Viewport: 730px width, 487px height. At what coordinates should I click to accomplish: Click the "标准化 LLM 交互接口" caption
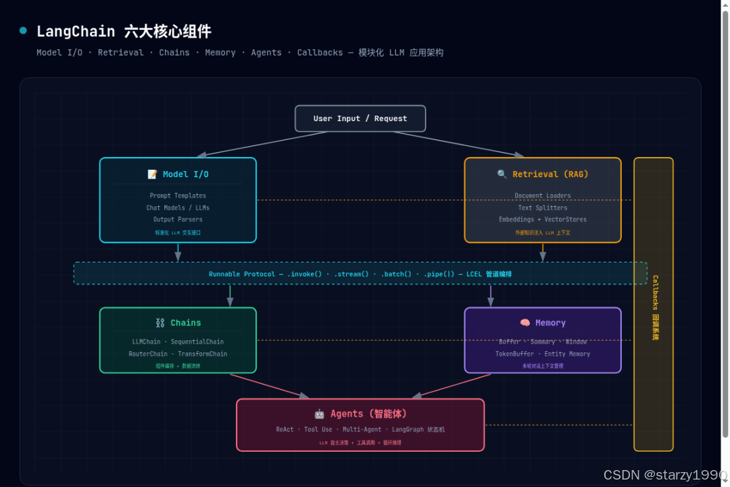[178, 233]
